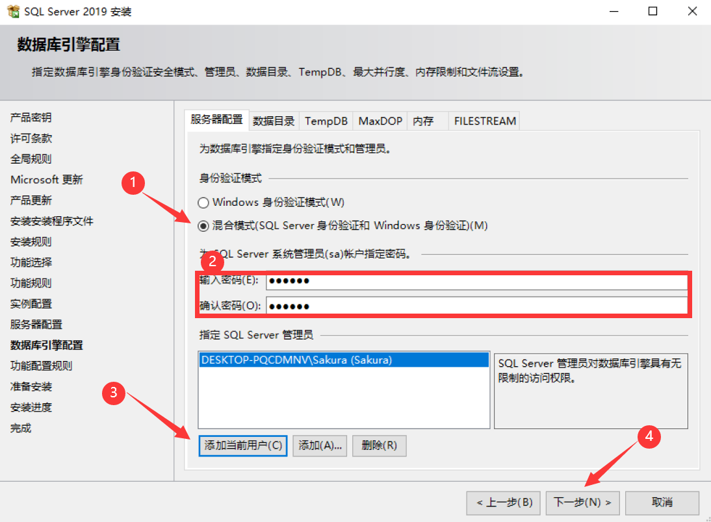Select Windows authentication mode radio button
The image size is (711, 522).
(x=203, y=203)
